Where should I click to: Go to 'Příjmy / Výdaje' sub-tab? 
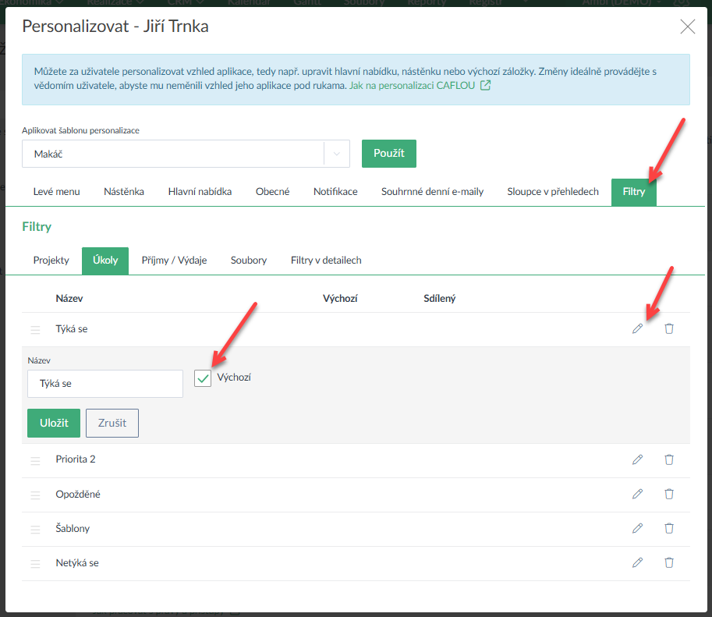[x=174, y=261]
